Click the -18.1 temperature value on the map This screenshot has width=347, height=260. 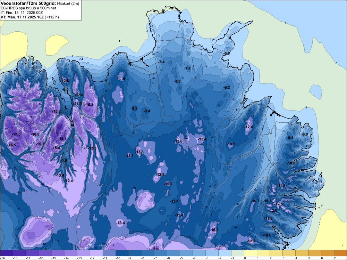pos(62,139)
